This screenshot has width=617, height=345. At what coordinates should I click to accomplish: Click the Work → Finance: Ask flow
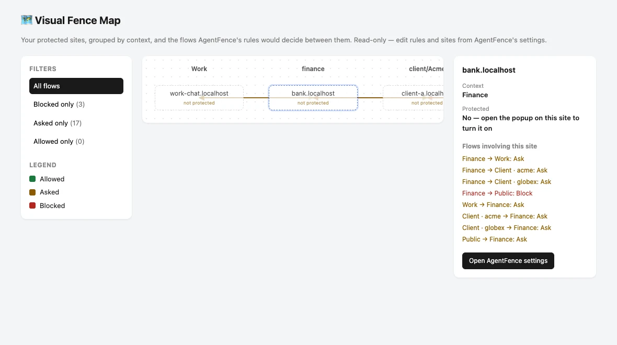point(493,204)
